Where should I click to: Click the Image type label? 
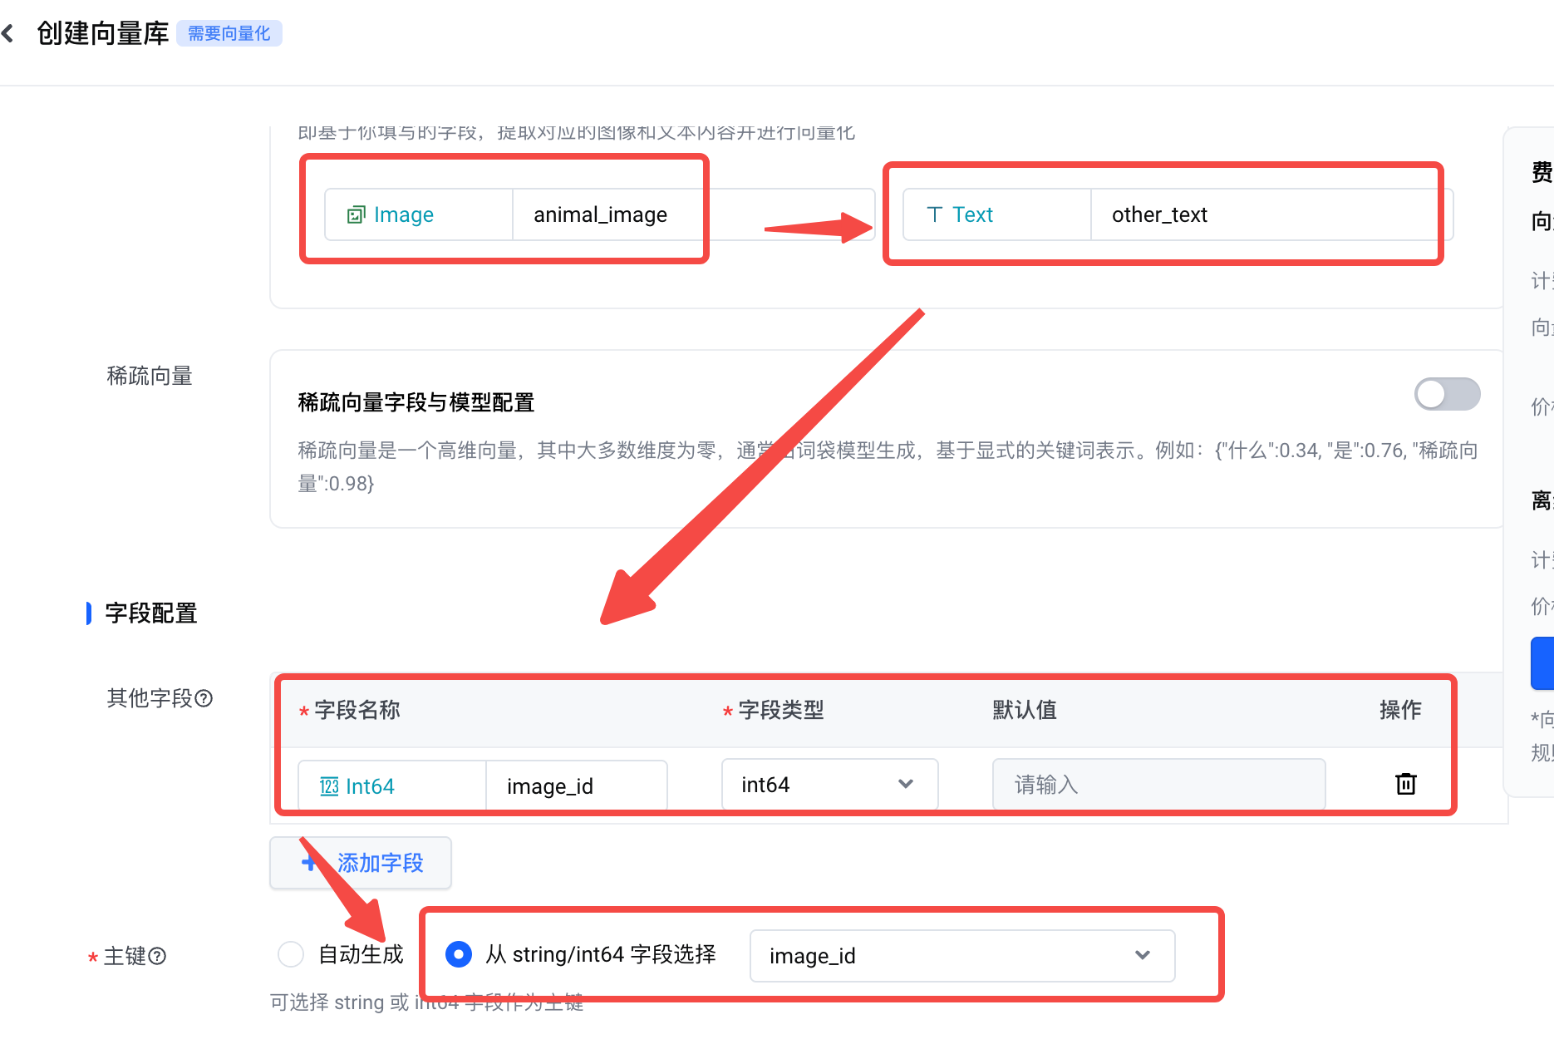[x=404, y=214]
